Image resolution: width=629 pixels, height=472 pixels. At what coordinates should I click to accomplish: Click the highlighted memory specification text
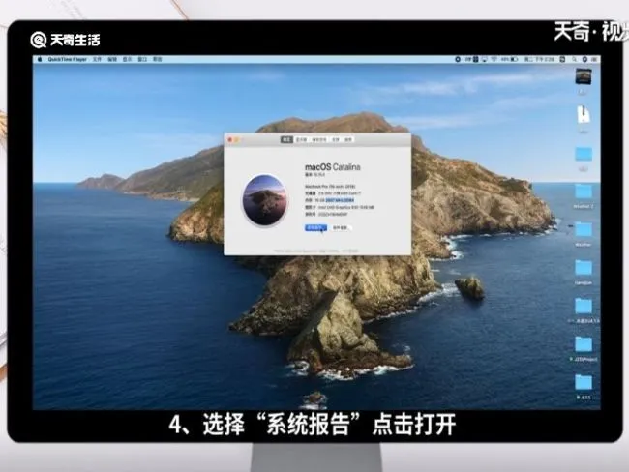[x=340, y=200]
